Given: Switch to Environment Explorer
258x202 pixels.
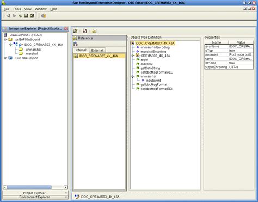Looking at the screenshot, I should 34,197.
